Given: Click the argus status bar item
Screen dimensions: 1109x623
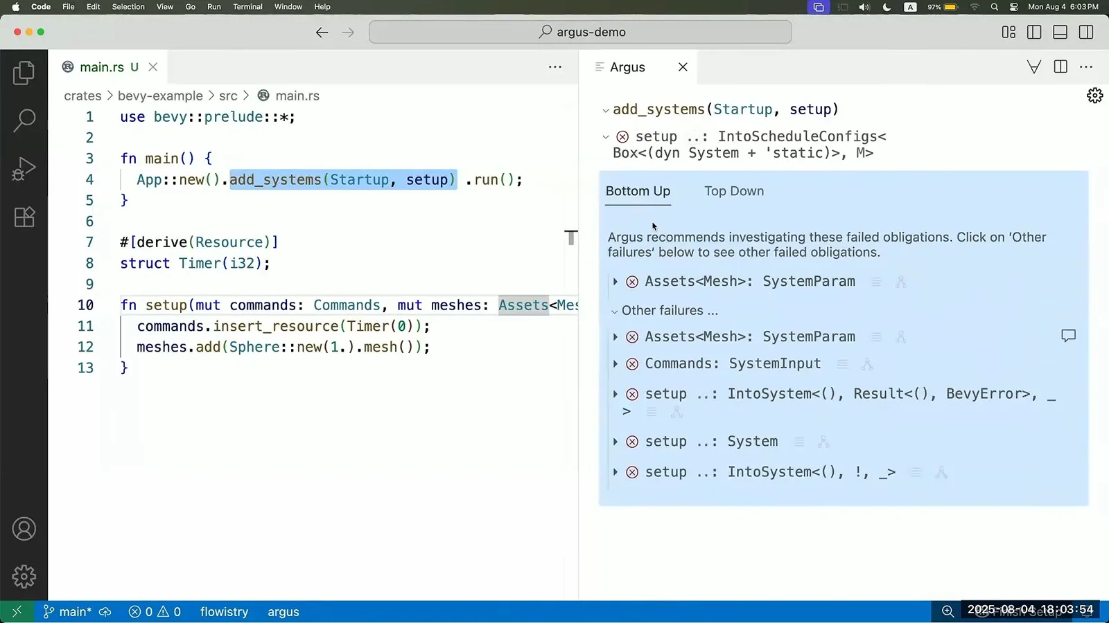Looking at the screenshot, I should (283, 612).
